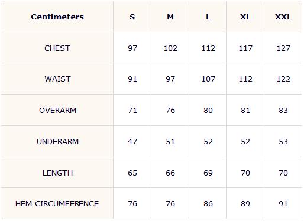The height and width of the screenshot is (221, 304).
Task: Click length value 69 for size L
Action: 208,173
